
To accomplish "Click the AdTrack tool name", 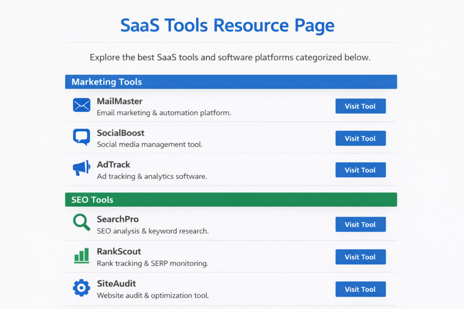I will click(113, 165).
